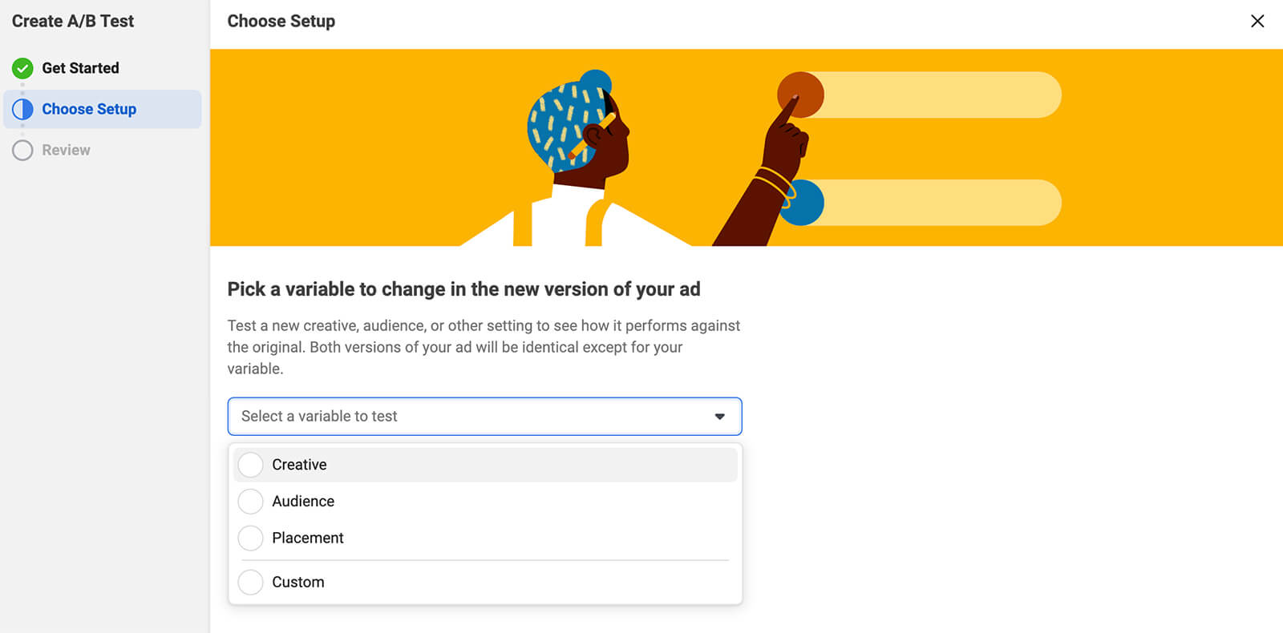Select the Placement radio button
The width and height of the screenshot is (1283, 633).
point(250,538)
